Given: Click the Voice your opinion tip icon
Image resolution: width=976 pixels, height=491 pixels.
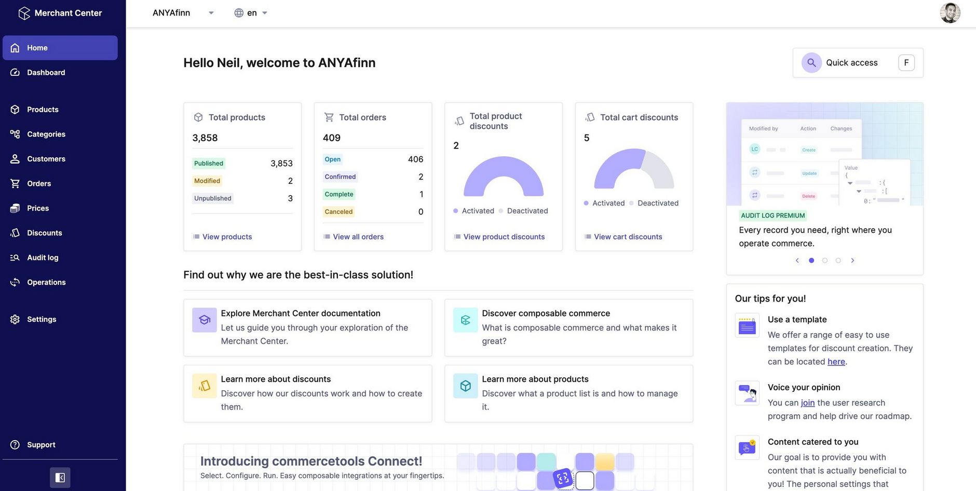Looking at the screenshot, I should [747, 393].
